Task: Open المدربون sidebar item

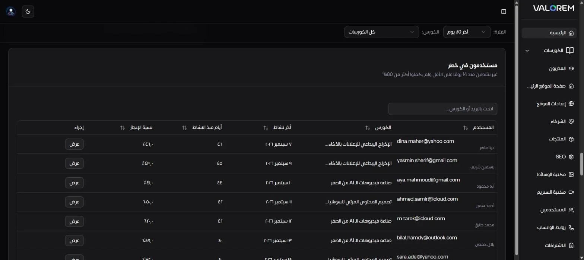Action: tap(550, 68)
